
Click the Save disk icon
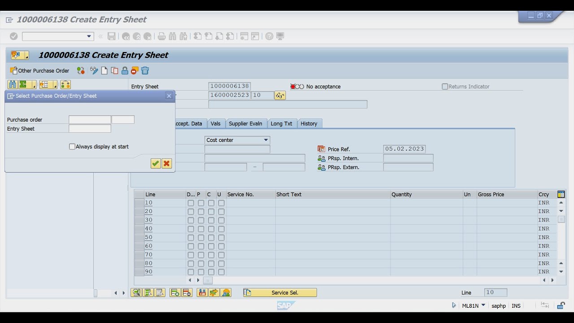[x=112, y=36]
